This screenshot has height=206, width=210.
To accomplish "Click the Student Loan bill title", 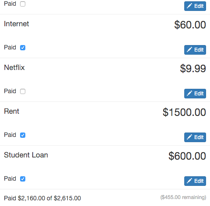I will [x=26, y=155].
